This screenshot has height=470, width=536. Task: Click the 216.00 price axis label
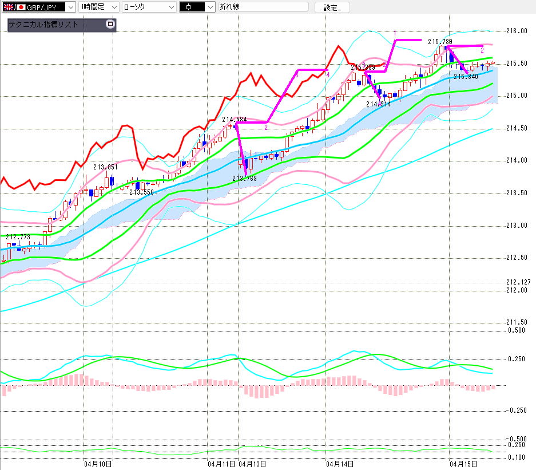(x=517, y=31)
